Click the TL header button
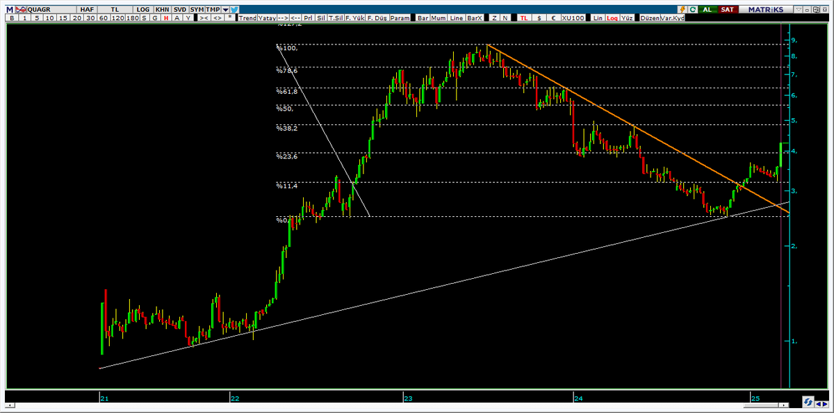The image size is (834, 413). click(115, 10)
